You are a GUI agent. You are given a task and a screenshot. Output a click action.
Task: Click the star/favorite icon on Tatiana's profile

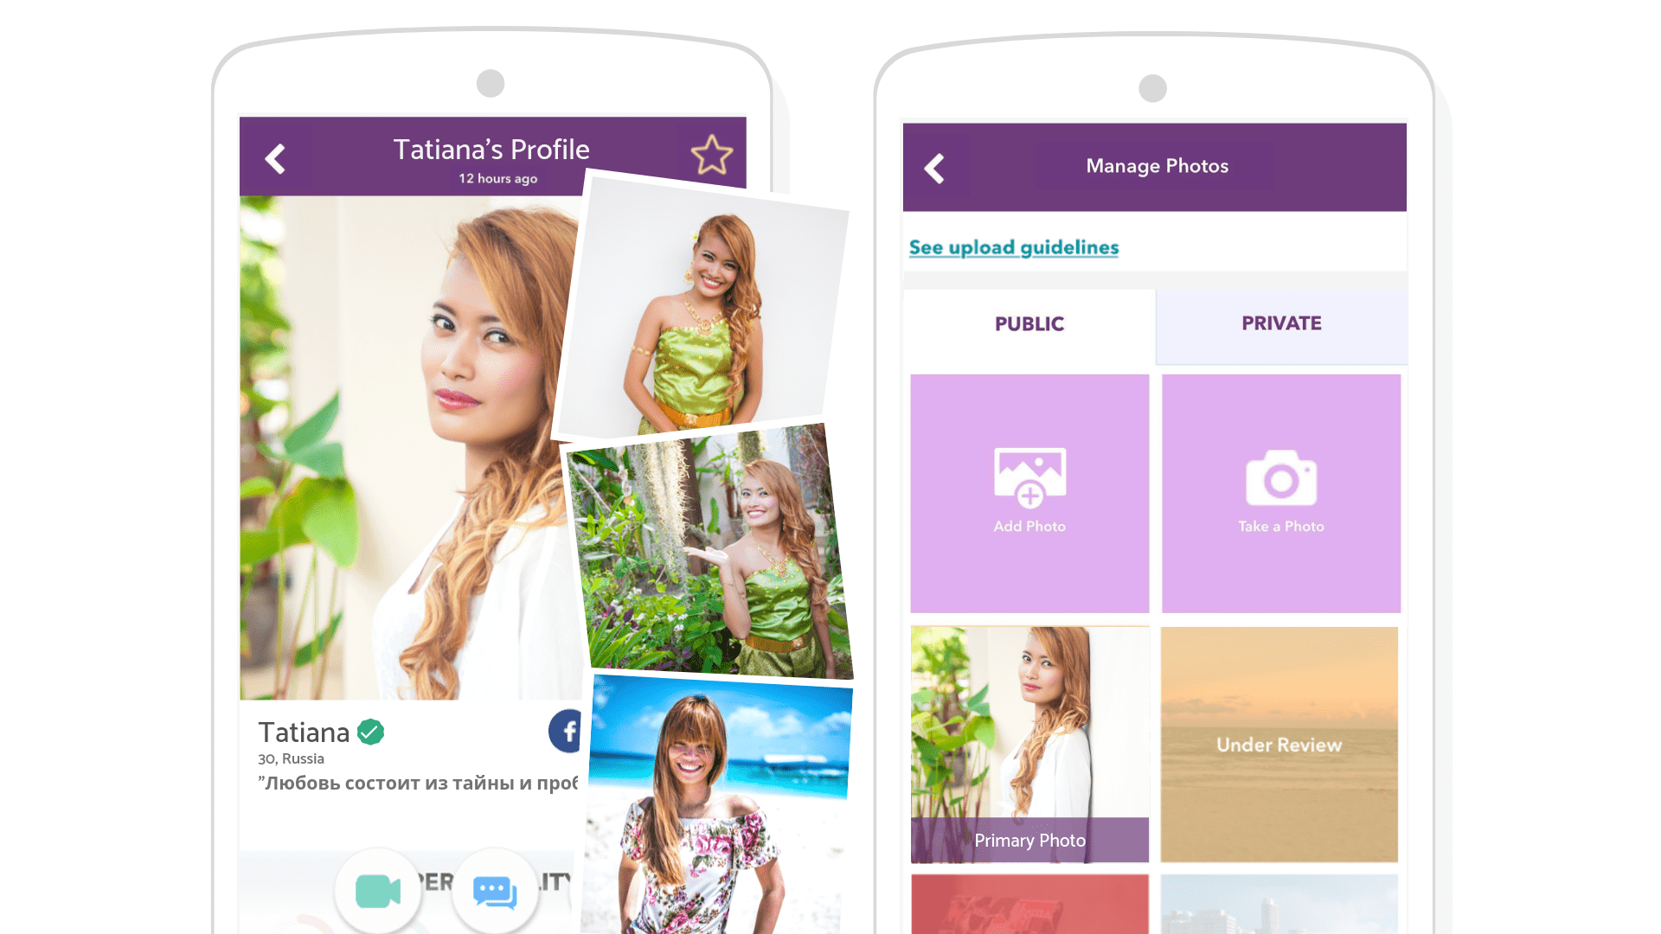tap(712, 157)
